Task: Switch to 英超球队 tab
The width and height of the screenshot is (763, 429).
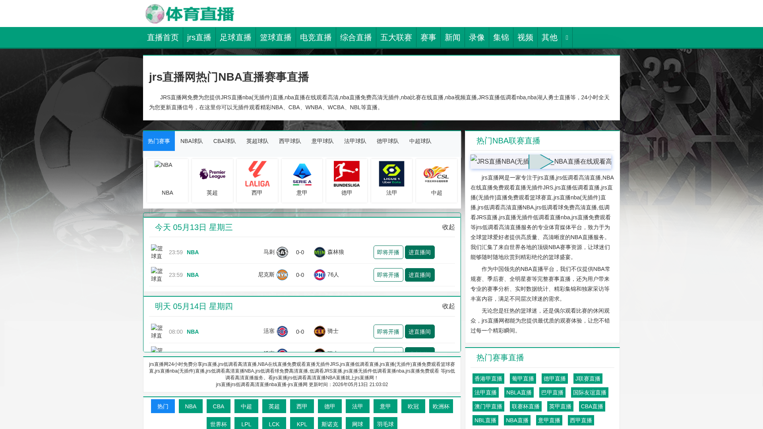Action: click(258, 141)
